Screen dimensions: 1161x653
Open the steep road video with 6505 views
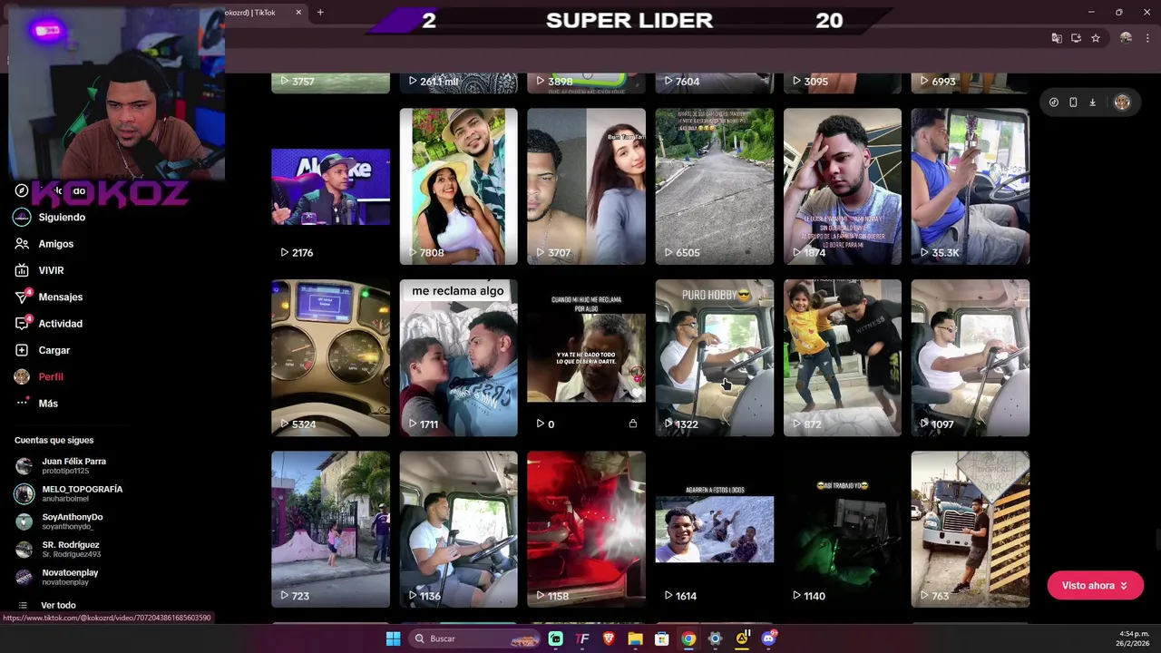714,187
